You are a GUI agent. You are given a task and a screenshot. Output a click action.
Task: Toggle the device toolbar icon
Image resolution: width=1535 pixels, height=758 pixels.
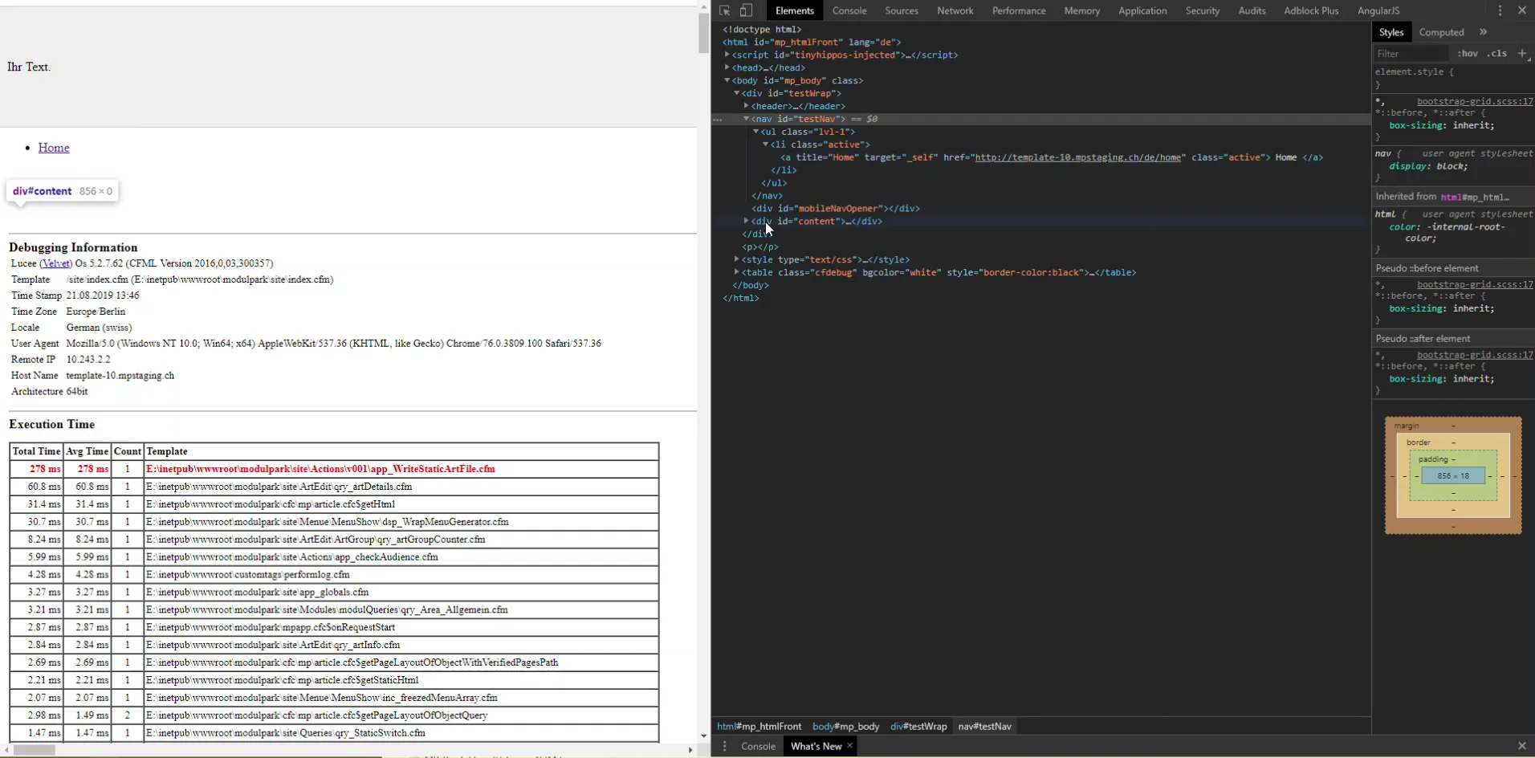click(x=746, y=10)
